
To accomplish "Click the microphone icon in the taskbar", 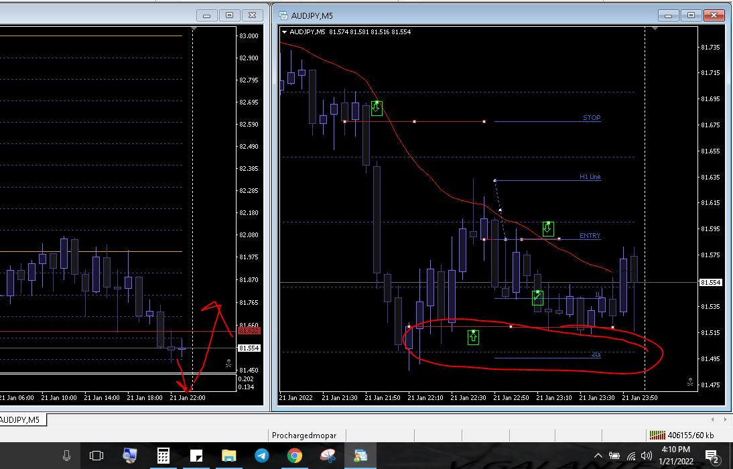I will [x=66, y=456].
